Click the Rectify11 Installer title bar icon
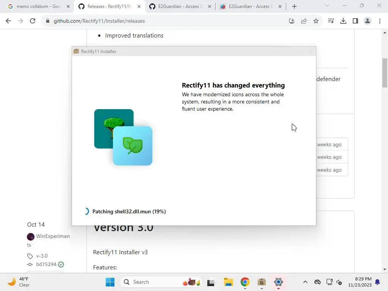 point(76,51)
